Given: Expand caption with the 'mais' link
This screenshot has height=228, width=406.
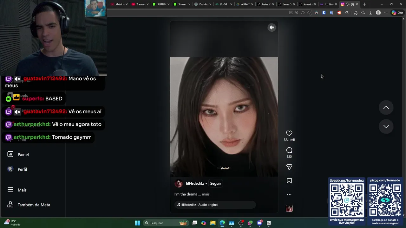Looking at the screenshot, I should (x=206, y=194).
